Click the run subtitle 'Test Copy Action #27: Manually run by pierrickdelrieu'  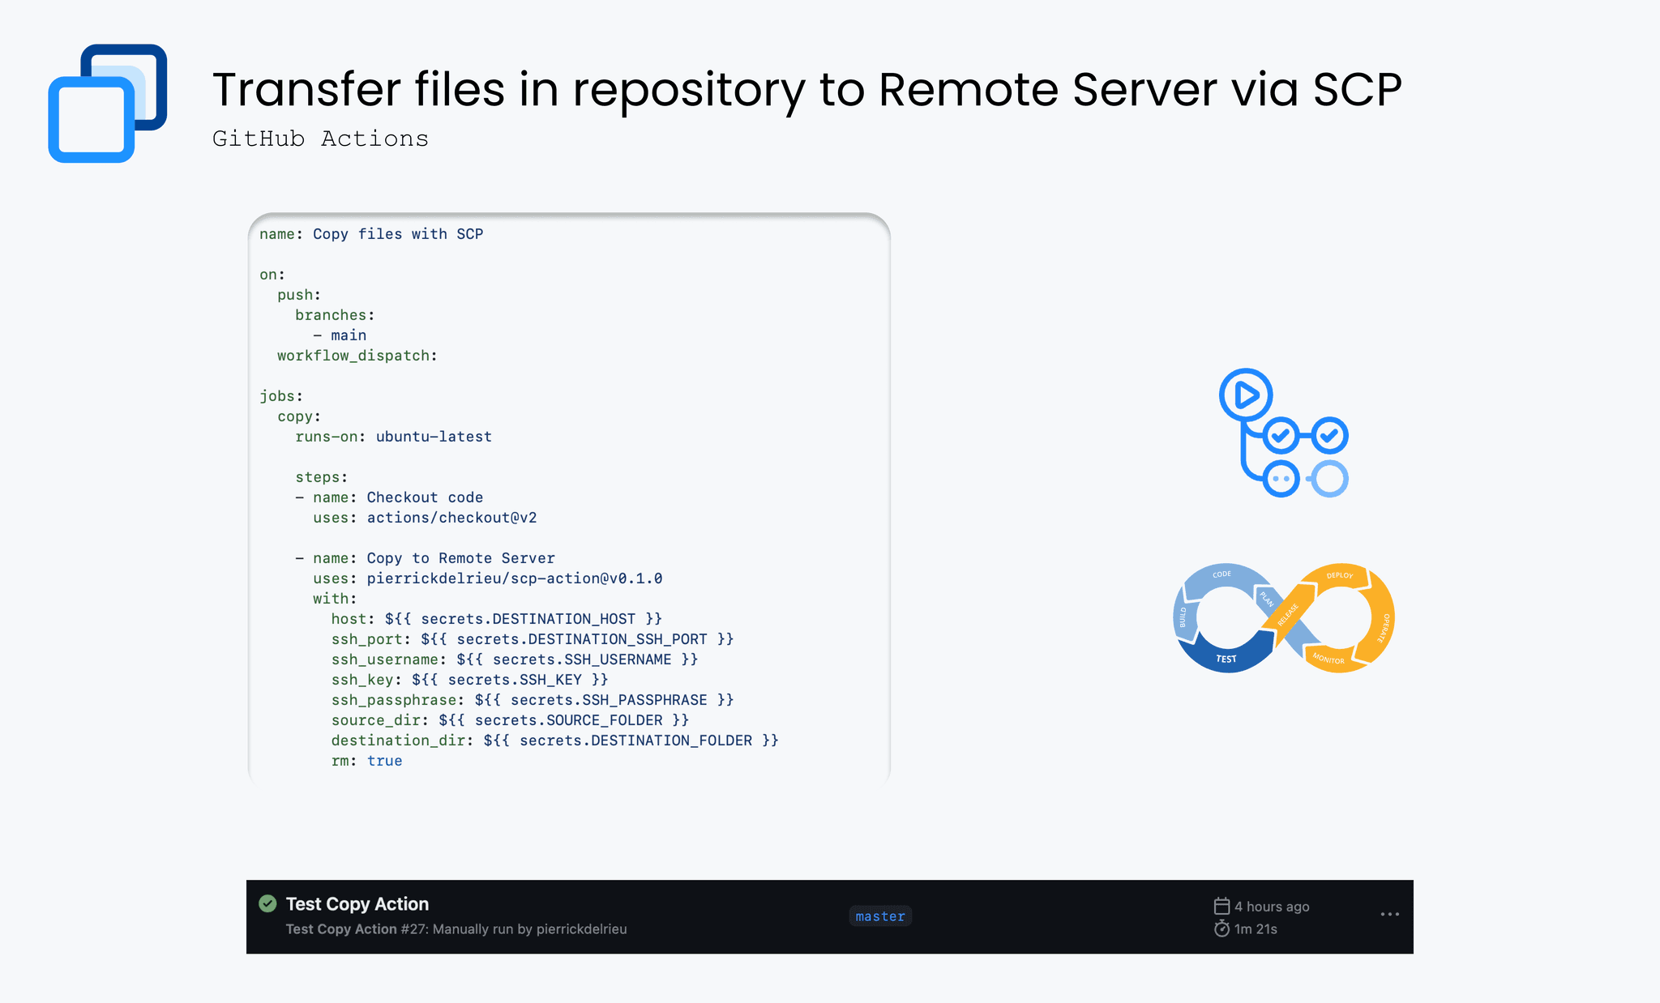(456, 929)
